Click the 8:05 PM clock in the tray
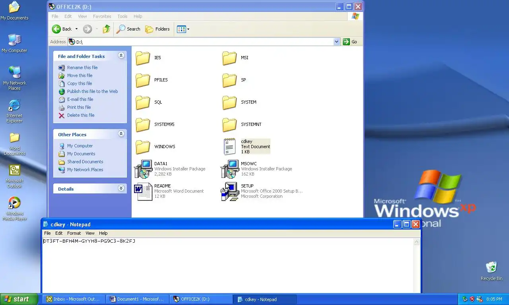The height and width of the screenshot is (305, 509). point(494,299)
